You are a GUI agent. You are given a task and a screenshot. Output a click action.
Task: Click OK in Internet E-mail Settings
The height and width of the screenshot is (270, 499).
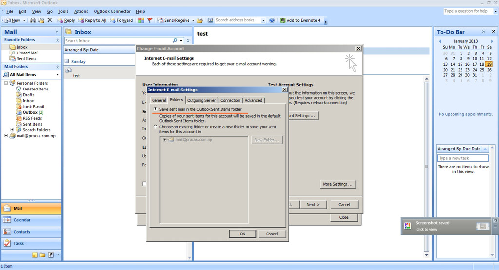tap(242, 234)
